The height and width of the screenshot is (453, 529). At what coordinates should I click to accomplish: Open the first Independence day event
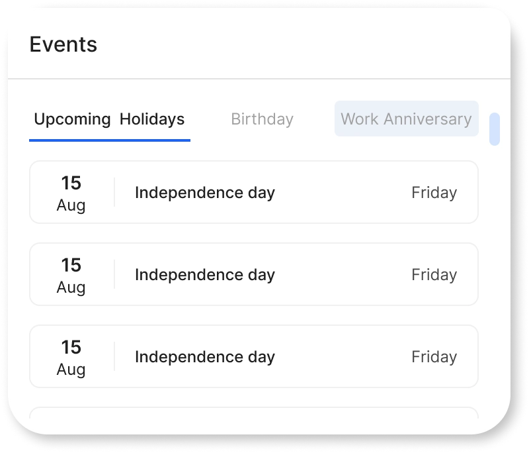tap(254, 192)
